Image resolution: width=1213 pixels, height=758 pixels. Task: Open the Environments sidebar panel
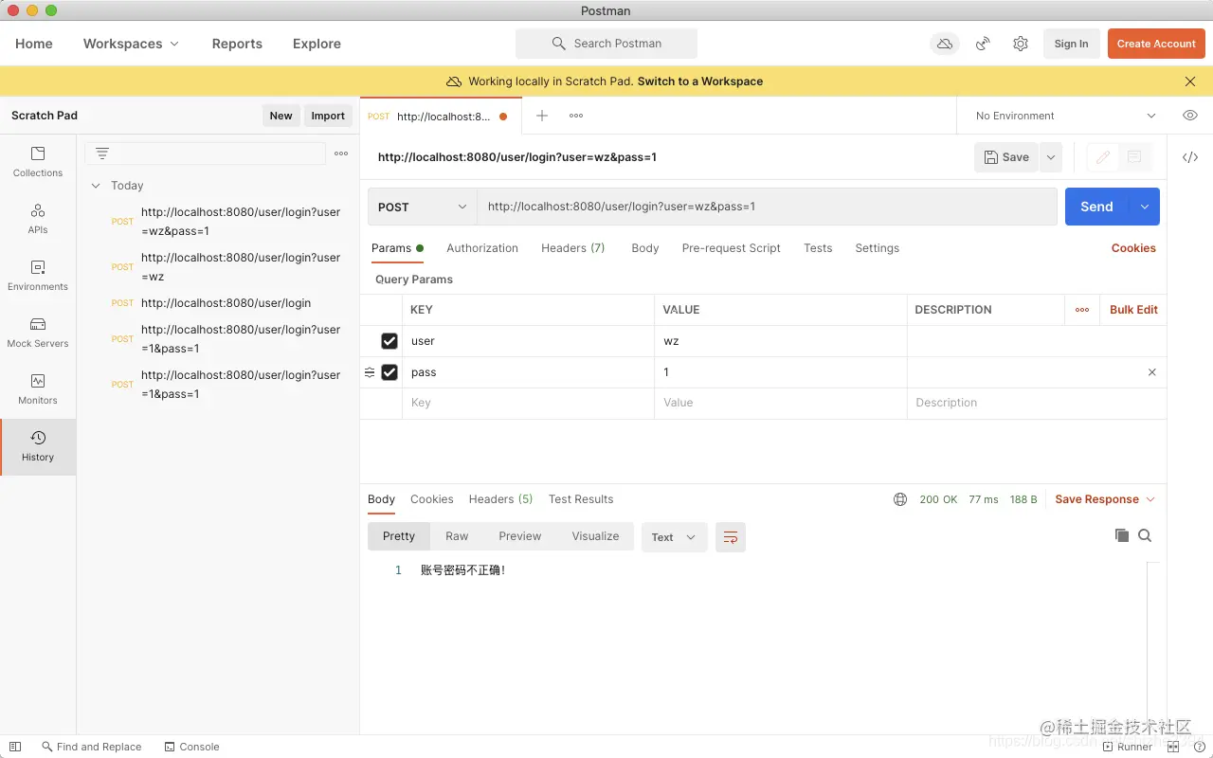(x=38, y=276)
